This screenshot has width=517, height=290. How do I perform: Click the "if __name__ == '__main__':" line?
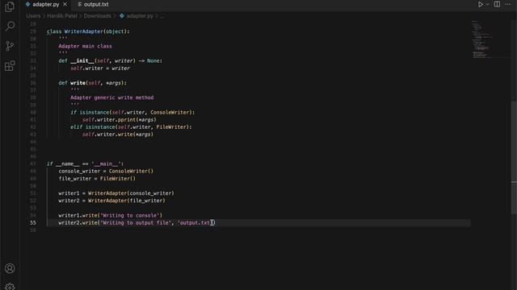pos(85,164)
